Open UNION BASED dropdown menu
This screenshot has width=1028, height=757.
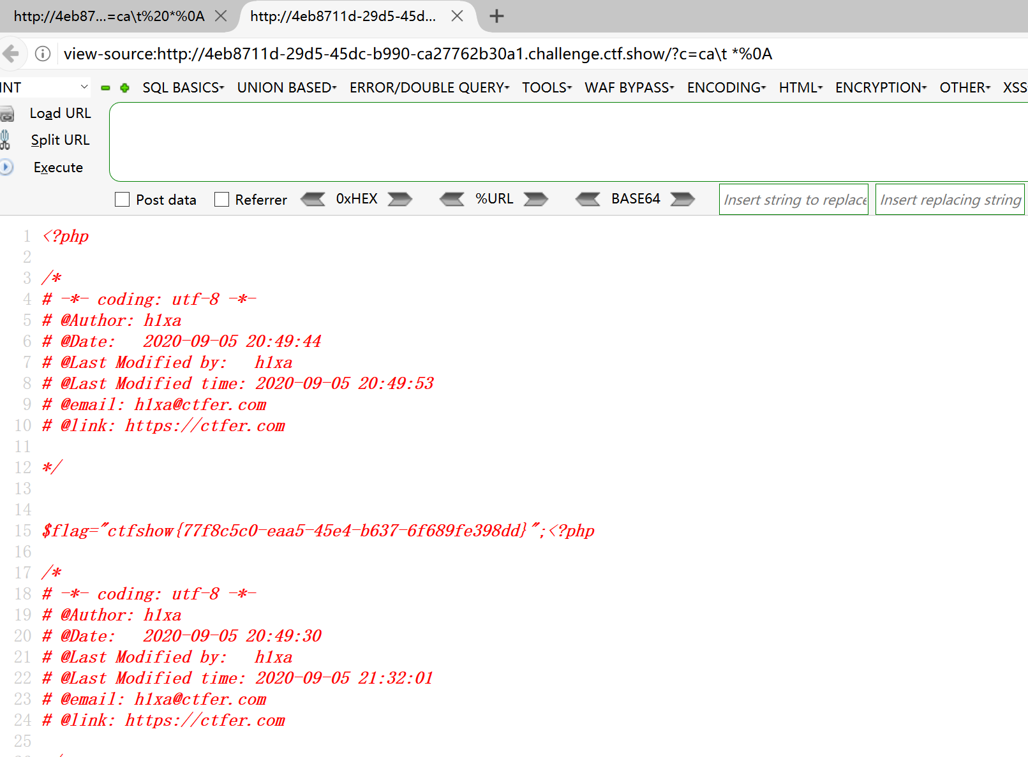(287, 87)
